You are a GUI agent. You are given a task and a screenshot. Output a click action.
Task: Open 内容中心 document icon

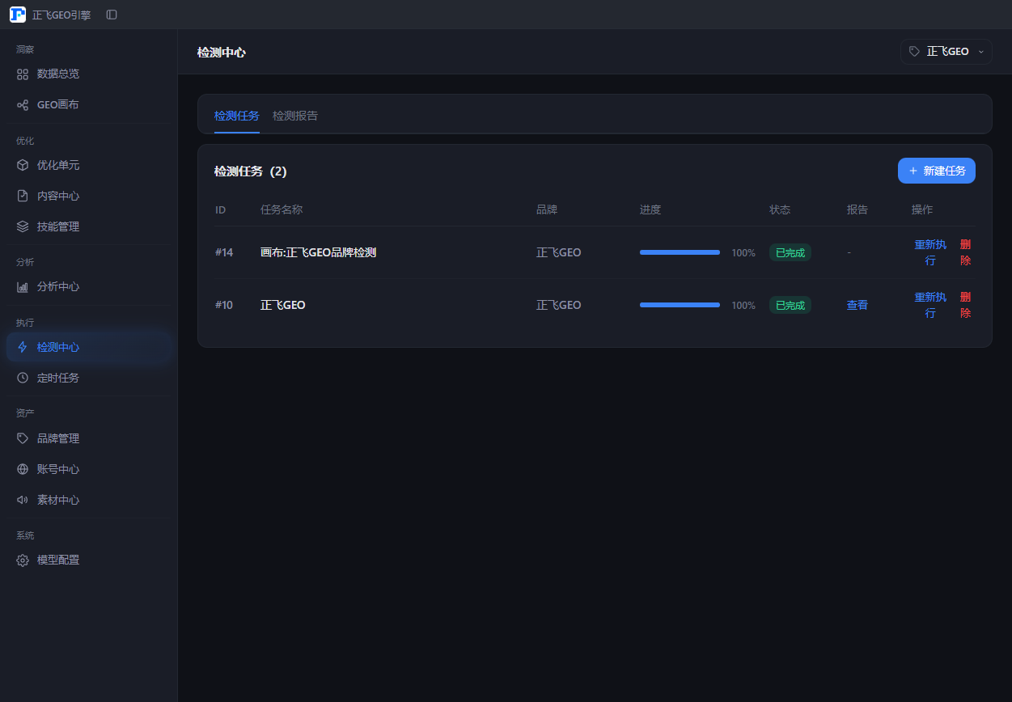23,196
